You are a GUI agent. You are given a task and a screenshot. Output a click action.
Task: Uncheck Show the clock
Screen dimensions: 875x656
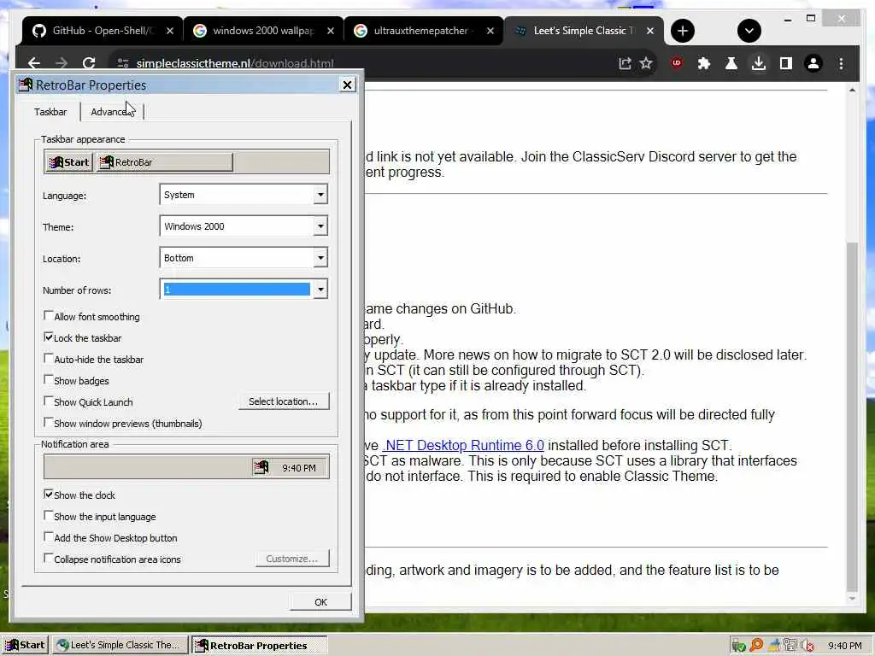(x=49, y=495)
